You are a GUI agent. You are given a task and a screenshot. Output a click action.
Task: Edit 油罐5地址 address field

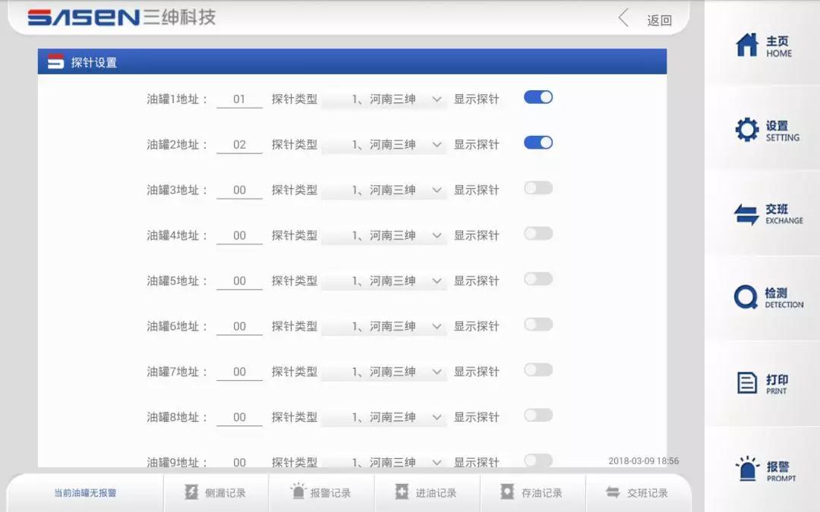239,281
